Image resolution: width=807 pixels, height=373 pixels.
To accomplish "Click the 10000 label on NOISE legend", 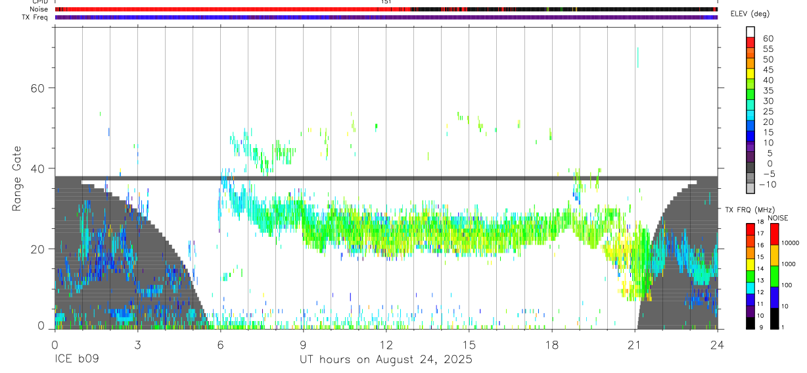I will (x=791, y=243).
